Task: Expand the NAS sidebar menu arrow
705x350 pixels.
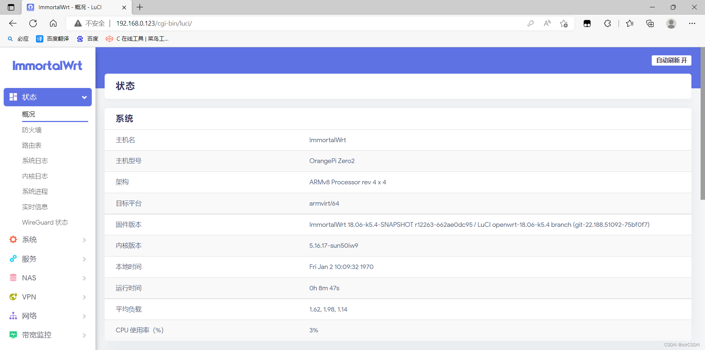Action: point(84,278)
